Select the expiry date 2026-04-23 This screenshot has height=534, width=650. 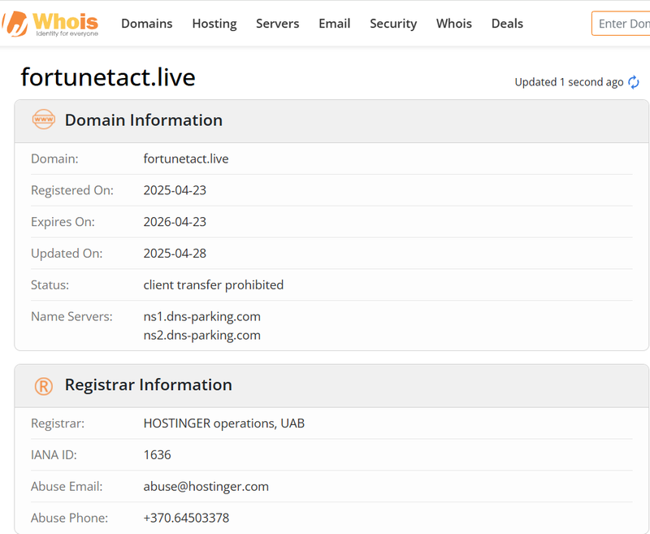(x=175, y=222)
